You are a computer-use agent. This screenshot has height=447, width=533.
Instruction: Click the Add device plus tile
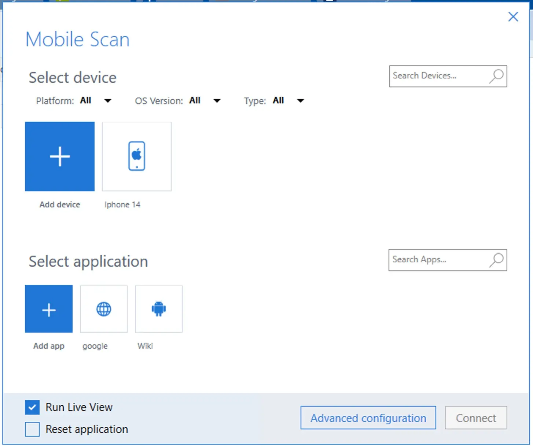coord(60,156)
